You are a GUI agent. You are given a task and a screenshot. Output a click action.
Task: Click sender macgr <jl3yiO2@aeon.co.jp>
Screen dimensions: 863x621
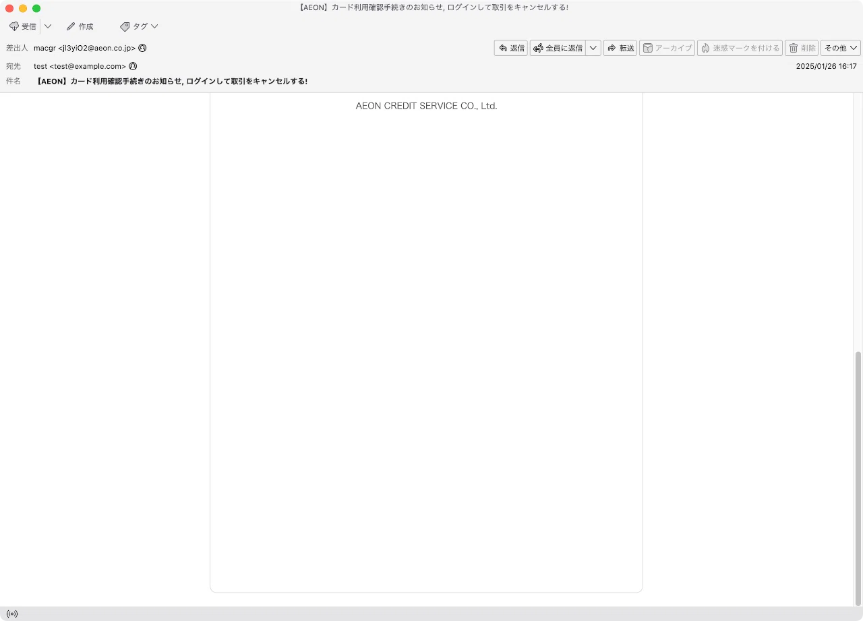(x=85, y=49)
